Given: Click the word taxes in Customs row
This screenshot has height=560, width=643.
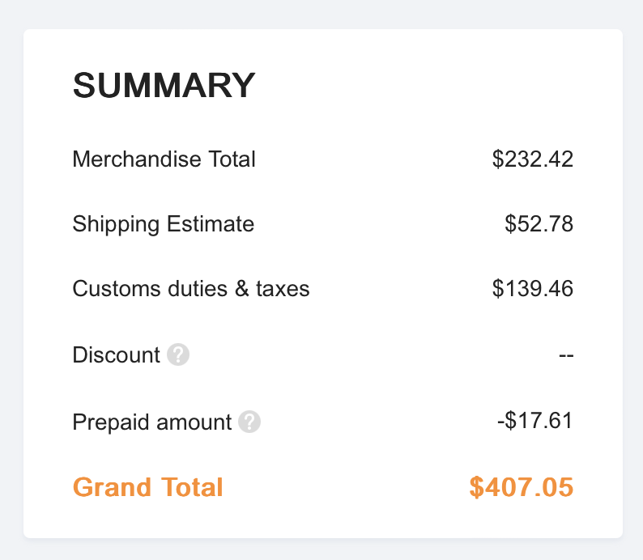Looking at the screenshot, I should (x=283, y=288).
